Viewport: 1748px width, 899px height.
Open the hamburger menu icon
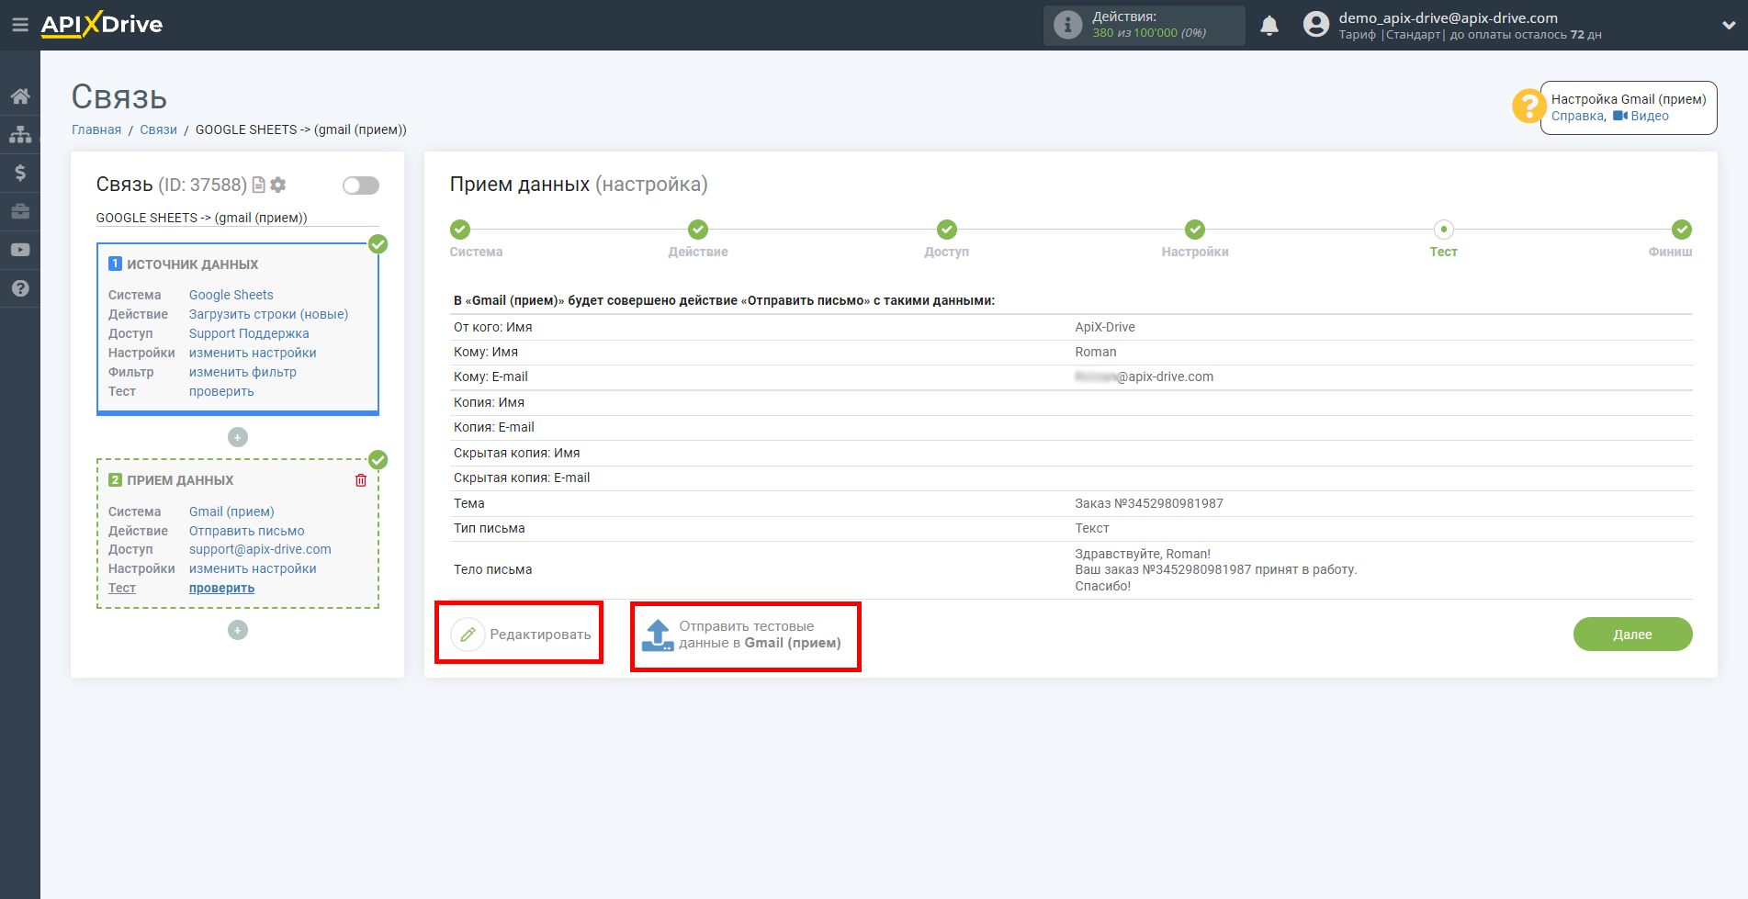(x=19, y=25)
